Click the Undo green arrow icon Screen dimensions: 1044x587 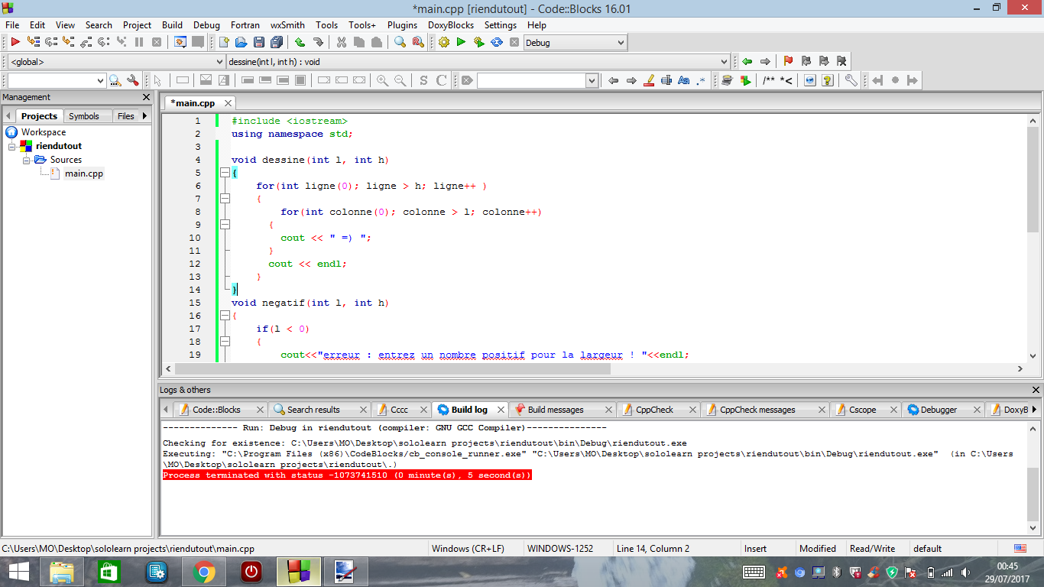pyautogui.click(x=300, y=43)
